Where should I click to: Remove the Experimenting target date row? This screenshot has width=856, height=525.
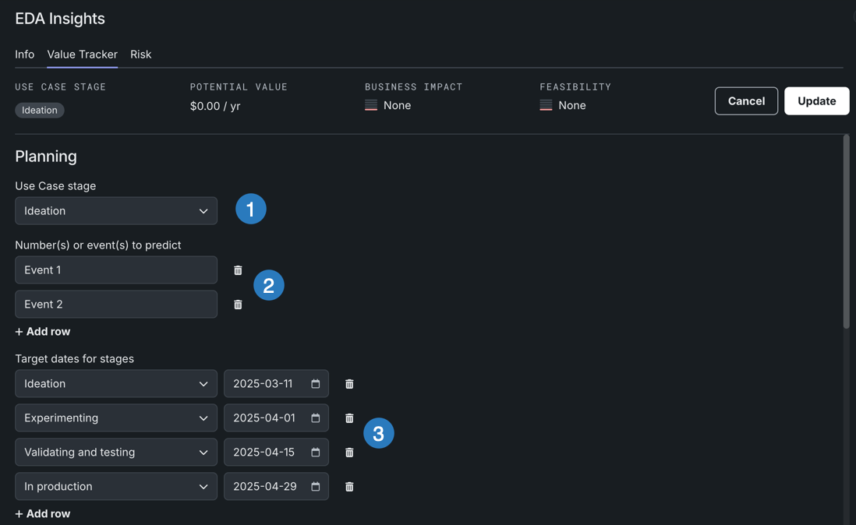pos(349,418)
